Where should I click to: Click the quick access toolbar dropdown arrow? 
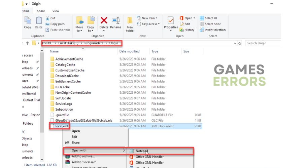click(27, 4)
